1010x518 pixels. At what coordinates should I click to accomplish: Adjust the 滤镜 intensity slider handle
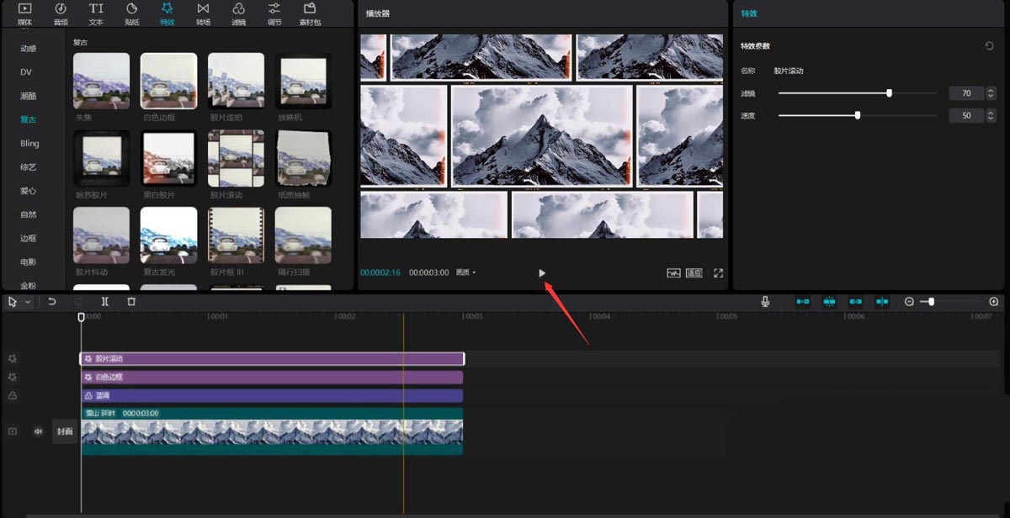(890, 93)
